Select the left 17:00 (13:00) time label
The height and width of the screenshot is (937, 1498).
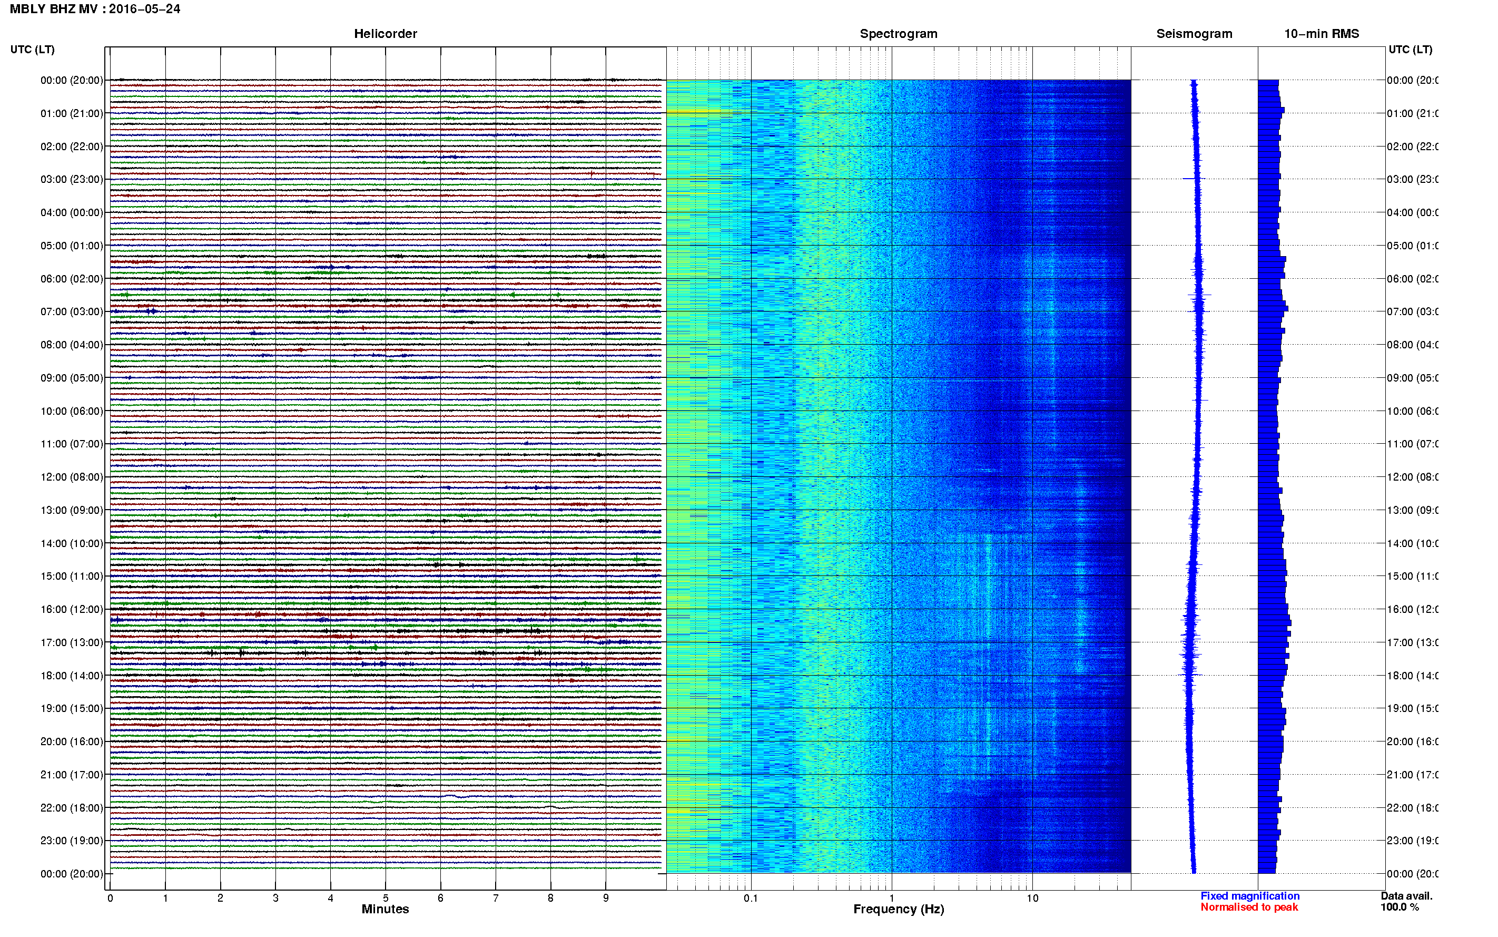(72, 642)
